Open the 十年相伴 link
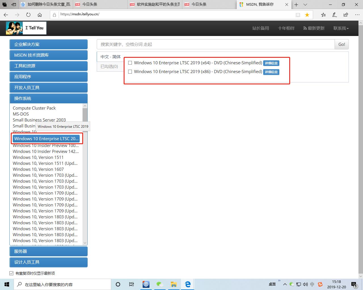 point(286,28)
